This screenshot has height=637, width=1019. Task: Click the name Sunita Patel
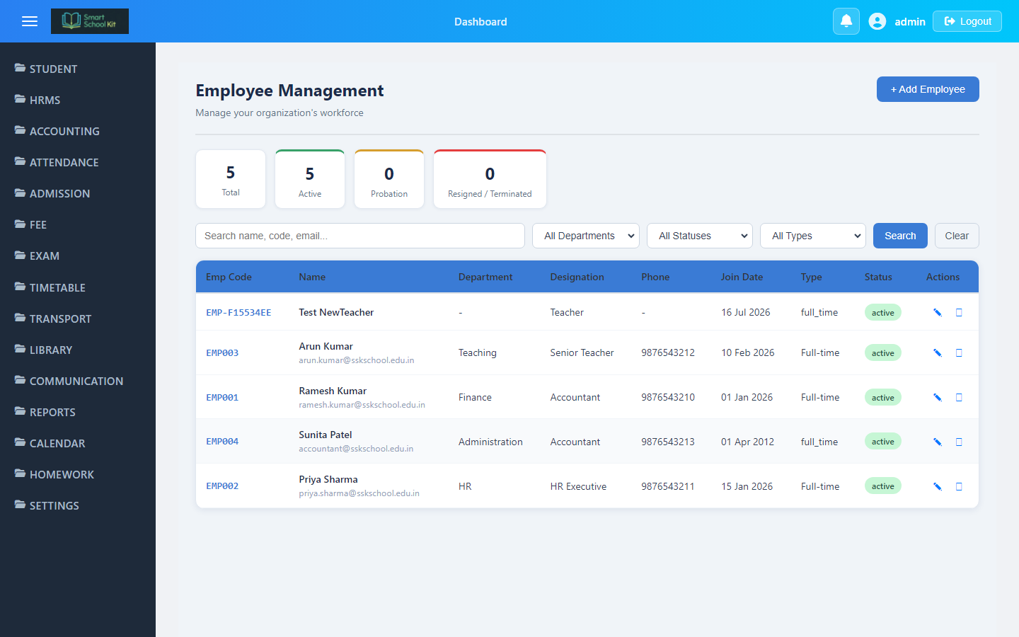point(326,435)
